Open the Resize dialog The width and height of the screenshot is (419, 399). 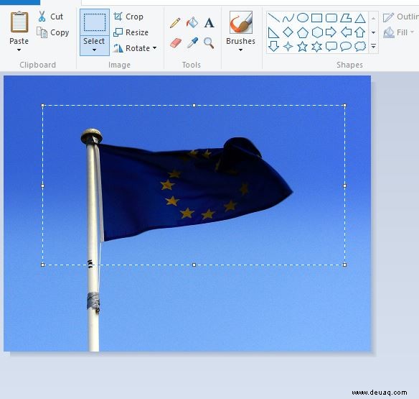131,32
